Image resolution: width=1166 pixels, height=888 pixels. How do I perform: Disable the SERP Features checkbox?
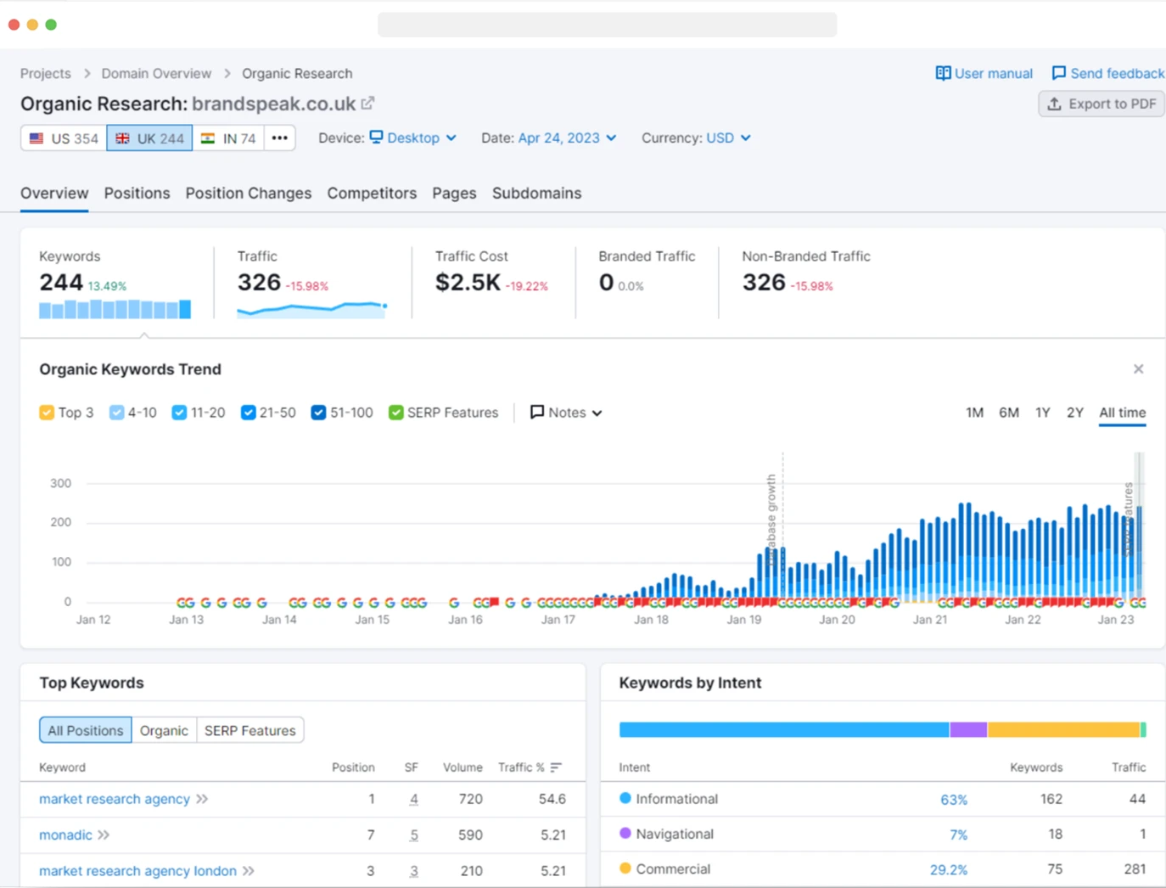coord(395,413)
